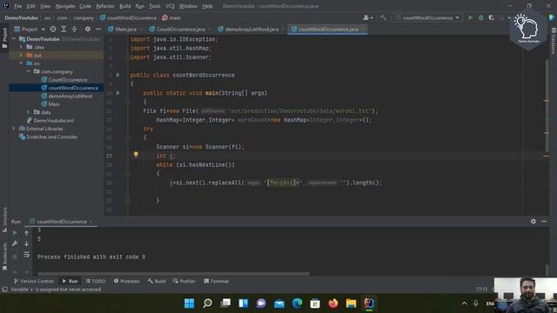557x313 pixels.
Task: Open Version Control tool window
Action: click(x=33, y=281)
